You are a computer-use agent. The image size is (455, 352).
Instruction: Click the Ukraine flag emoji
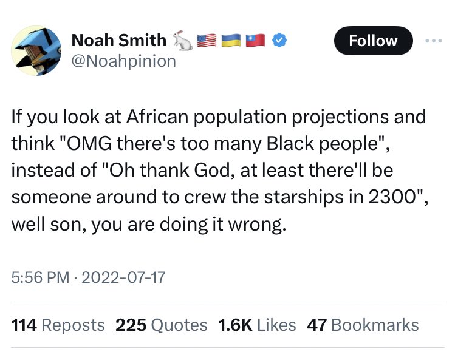tap(231, 40)
